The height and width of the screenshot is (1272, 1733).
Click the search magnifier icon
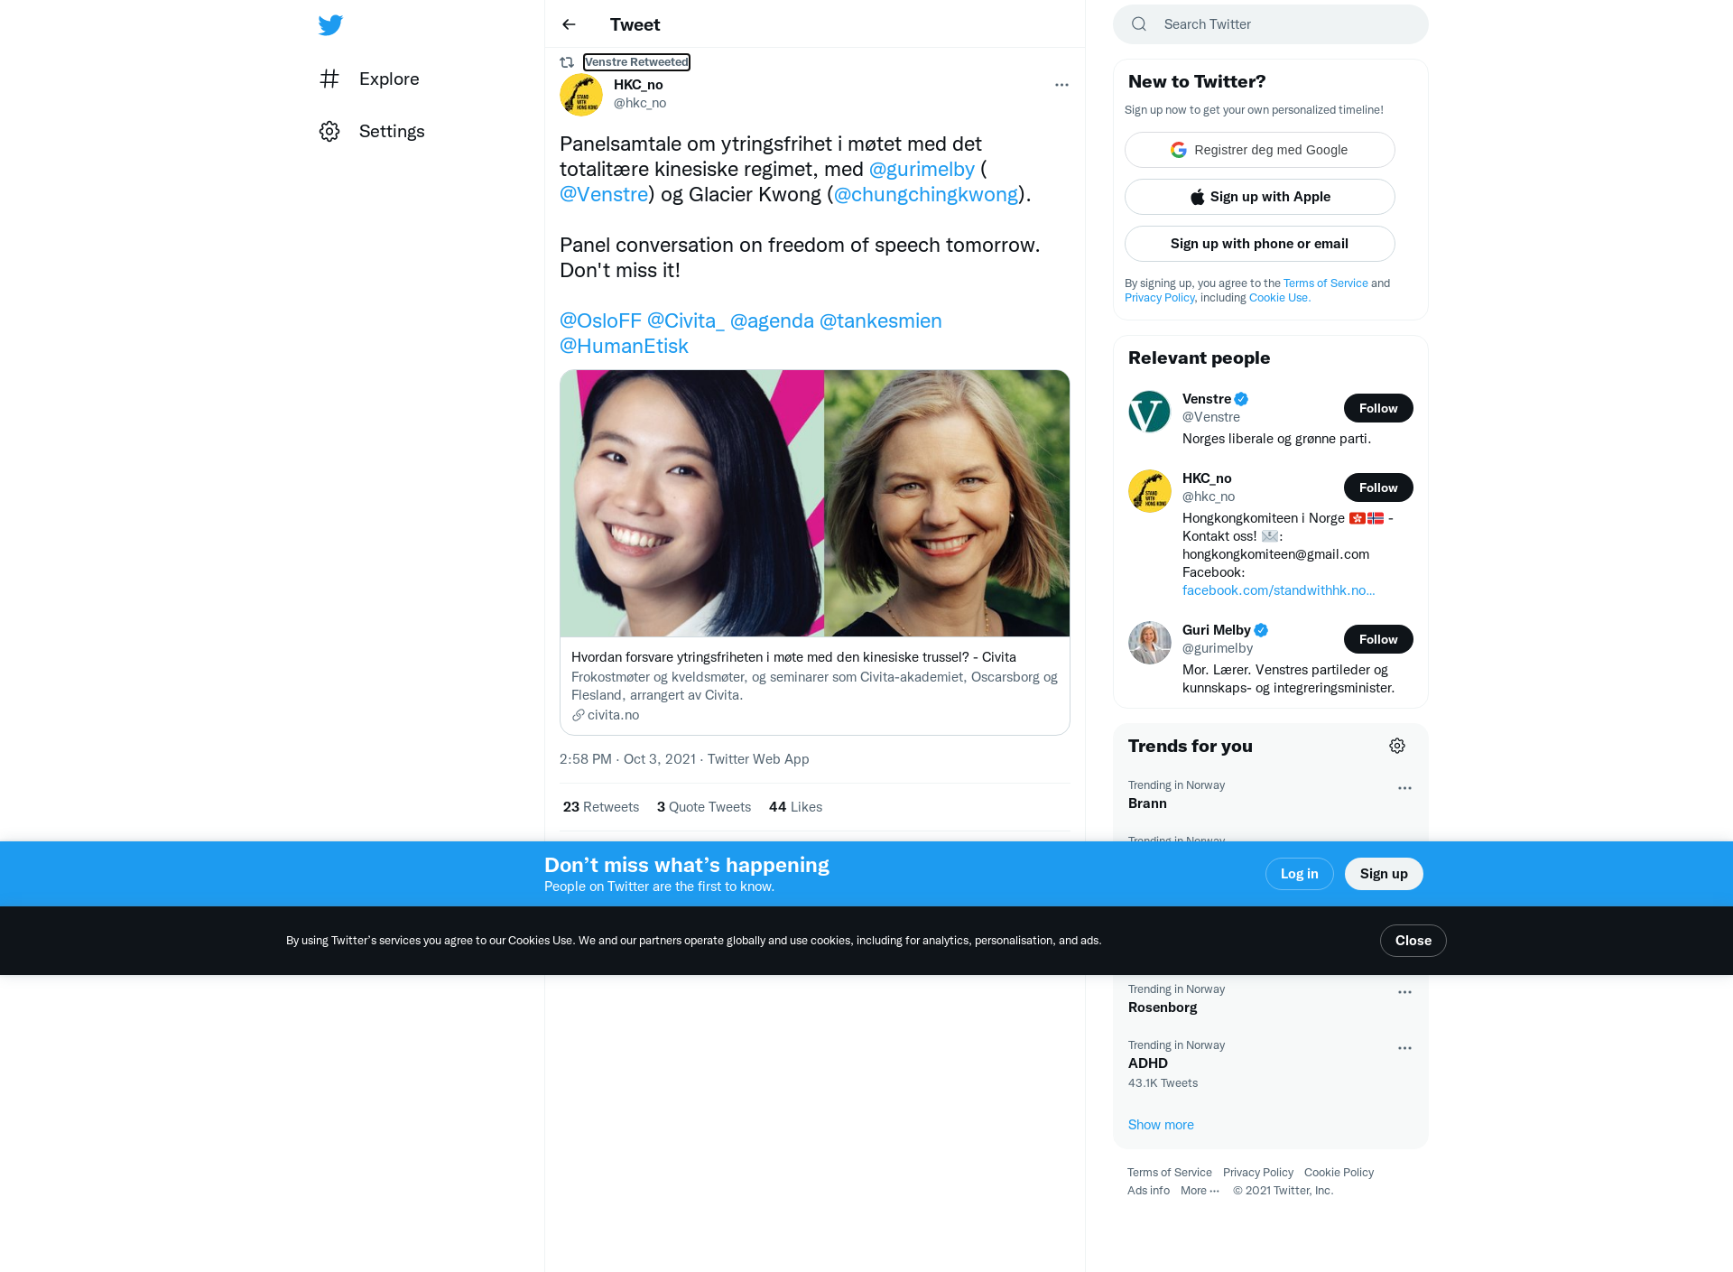point(1139,24)
